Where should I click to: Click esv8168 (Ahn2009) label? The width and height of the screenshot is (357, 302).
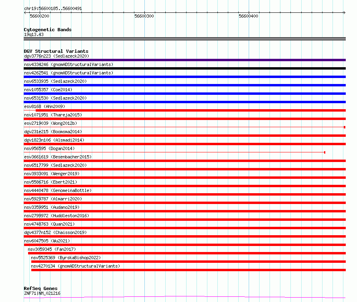[x=45, y=106]
